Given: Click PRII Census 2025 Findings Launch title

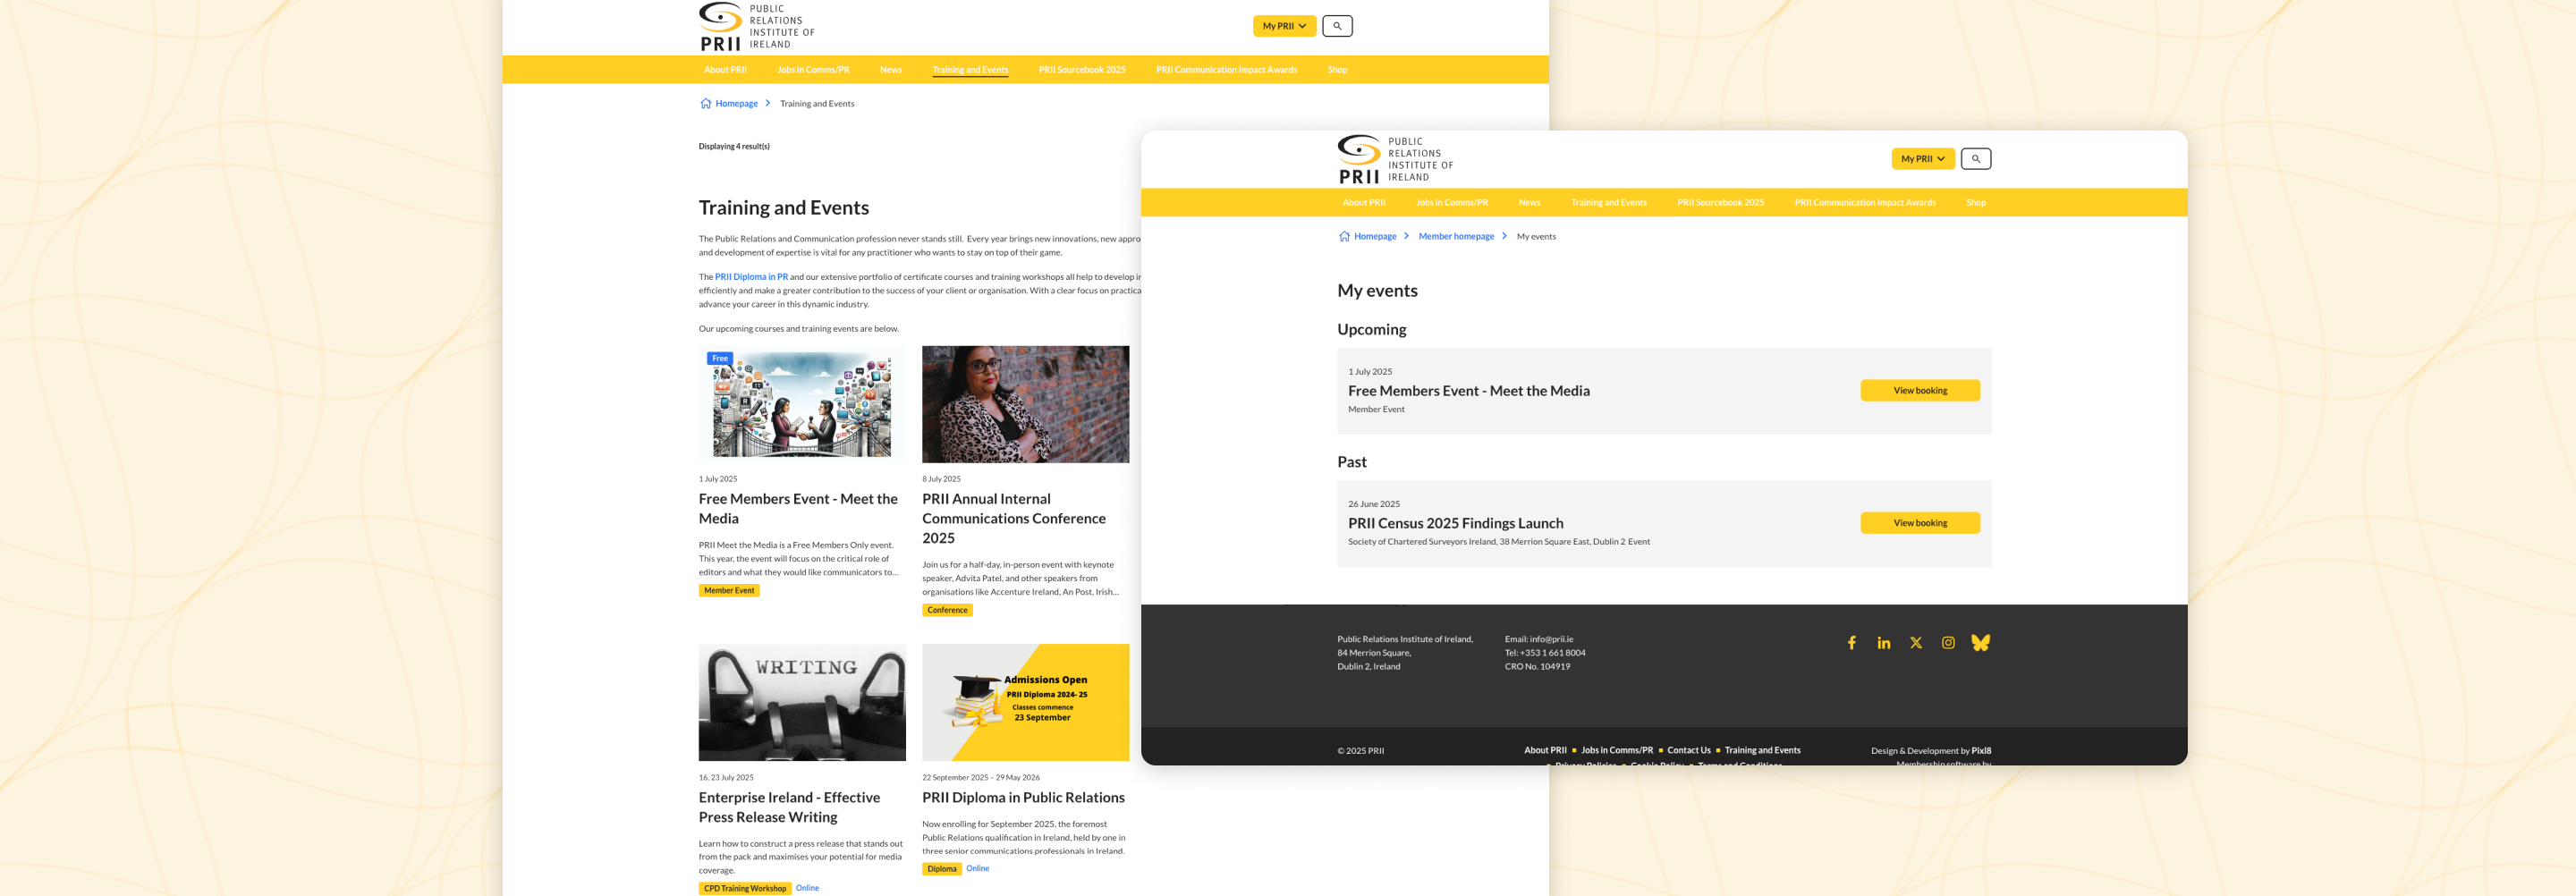Looking at the screenshot, I should 1455,523.
